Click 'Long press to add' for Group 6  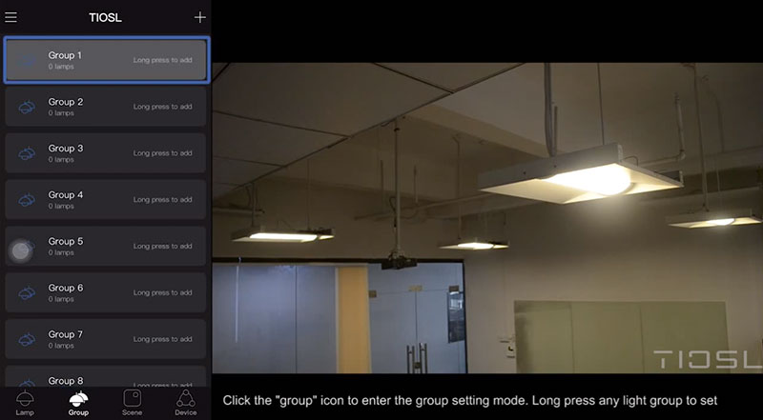click(162, 292)
